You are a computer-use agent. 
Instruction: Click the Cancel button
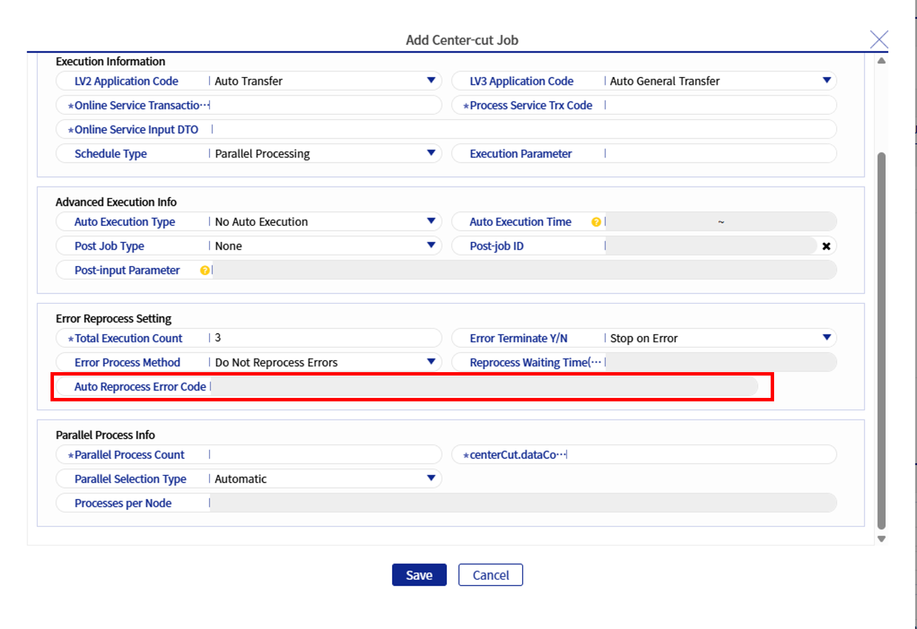point(490,575)
